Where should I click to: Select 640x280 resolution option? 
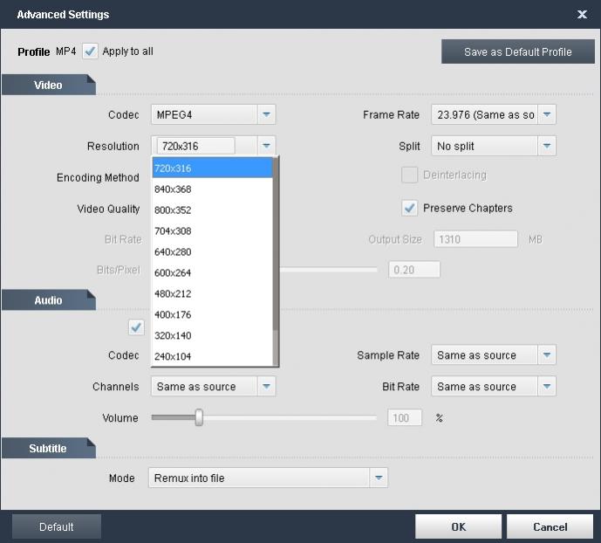point(212,252)
